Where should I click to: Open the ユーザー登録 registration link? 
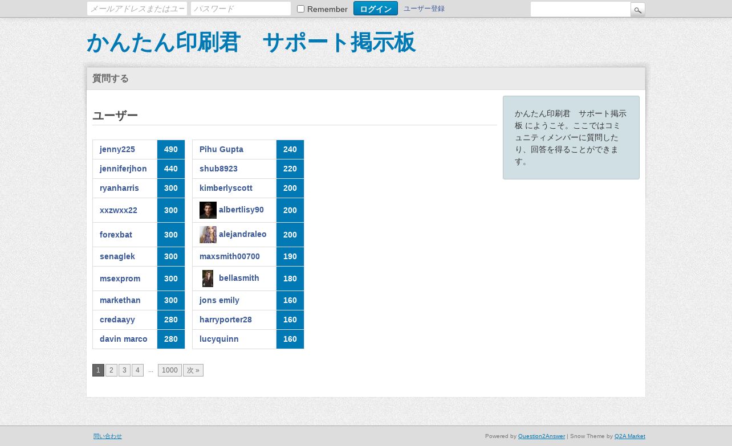coord(424,9)
